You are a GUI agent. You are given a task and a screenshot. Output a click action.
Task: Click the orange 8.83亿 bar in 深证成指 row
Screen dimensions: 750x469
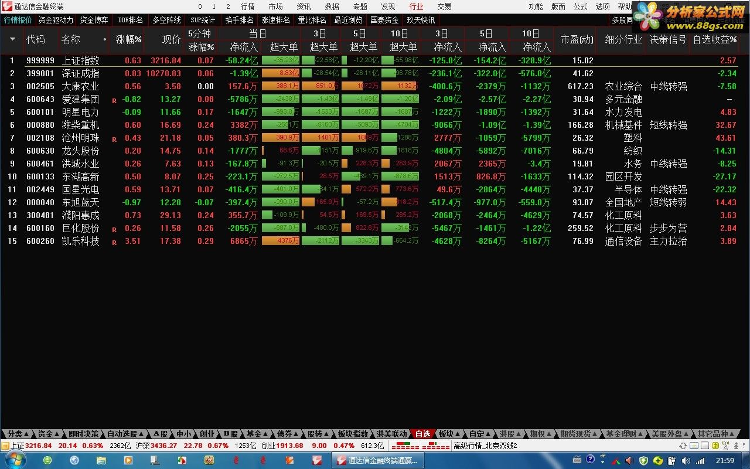coord(281,73)
